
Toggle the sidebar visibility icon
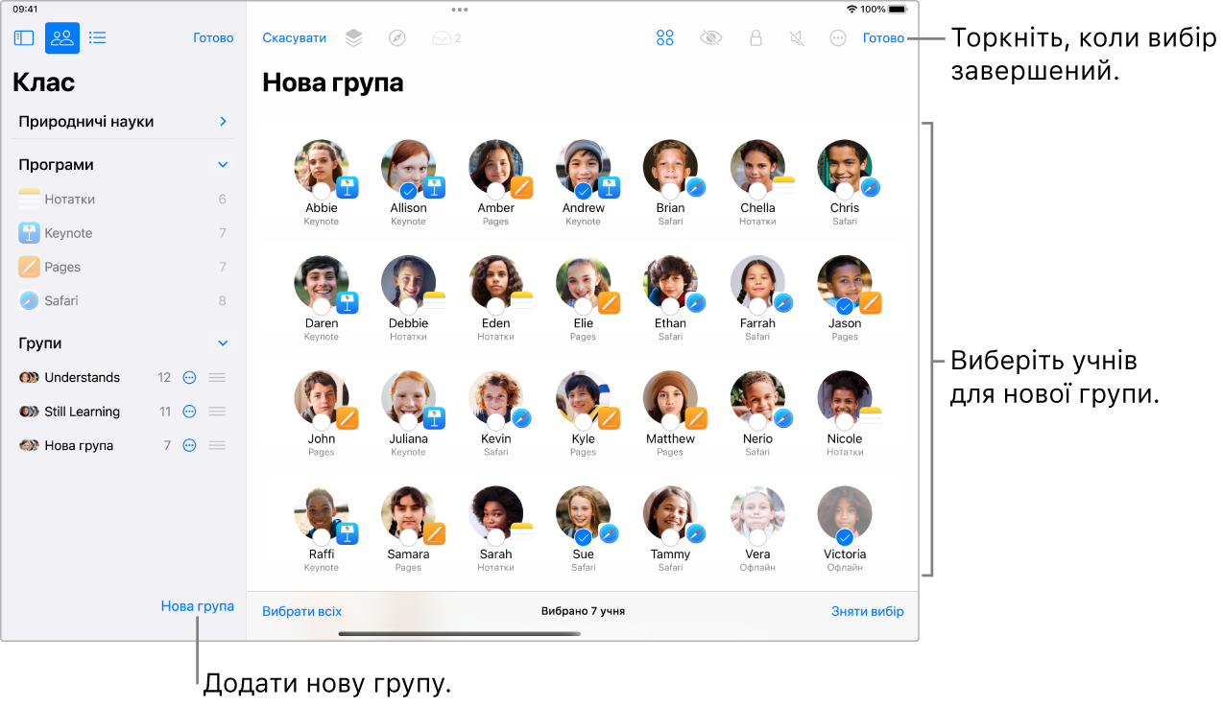[x=22, y=37]
